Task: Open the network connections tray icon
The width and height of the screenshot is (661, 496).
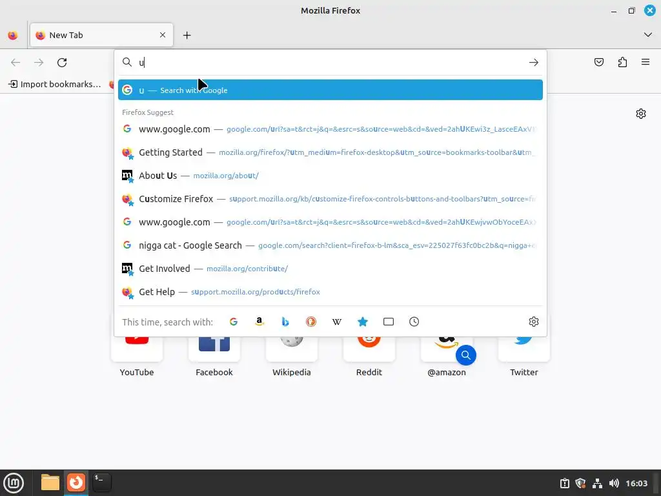Action: (x=597, y=483)
